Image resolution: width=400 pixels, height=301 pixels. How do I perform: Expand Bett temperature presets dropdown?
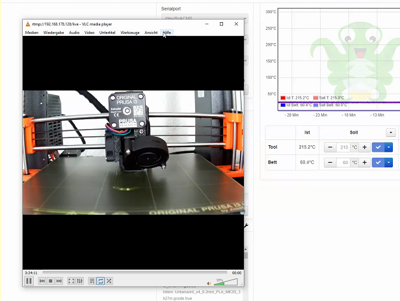tap(388, 162)
